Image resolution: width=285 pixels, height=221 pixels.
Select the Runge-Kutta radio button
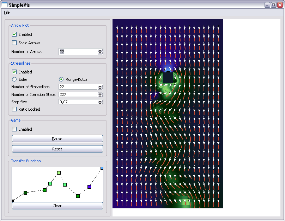pyautogui.click(x=61, y=79)
